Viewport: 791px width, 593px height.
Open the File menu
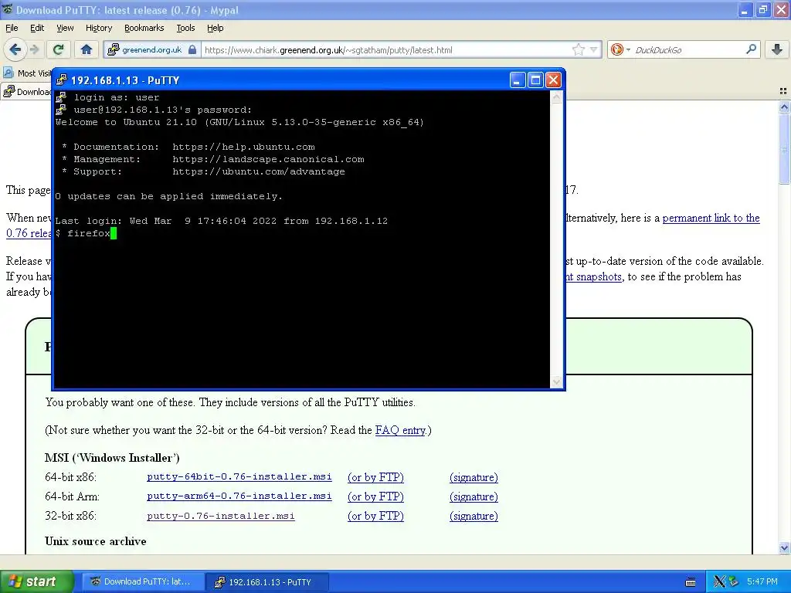[x=12, y=28]
